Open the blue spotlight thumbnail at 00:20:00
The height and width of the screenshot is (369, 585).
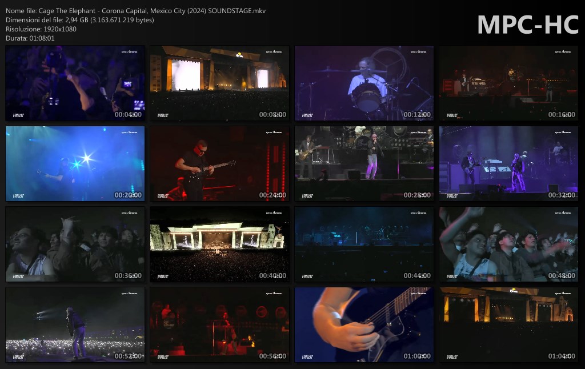75,164
